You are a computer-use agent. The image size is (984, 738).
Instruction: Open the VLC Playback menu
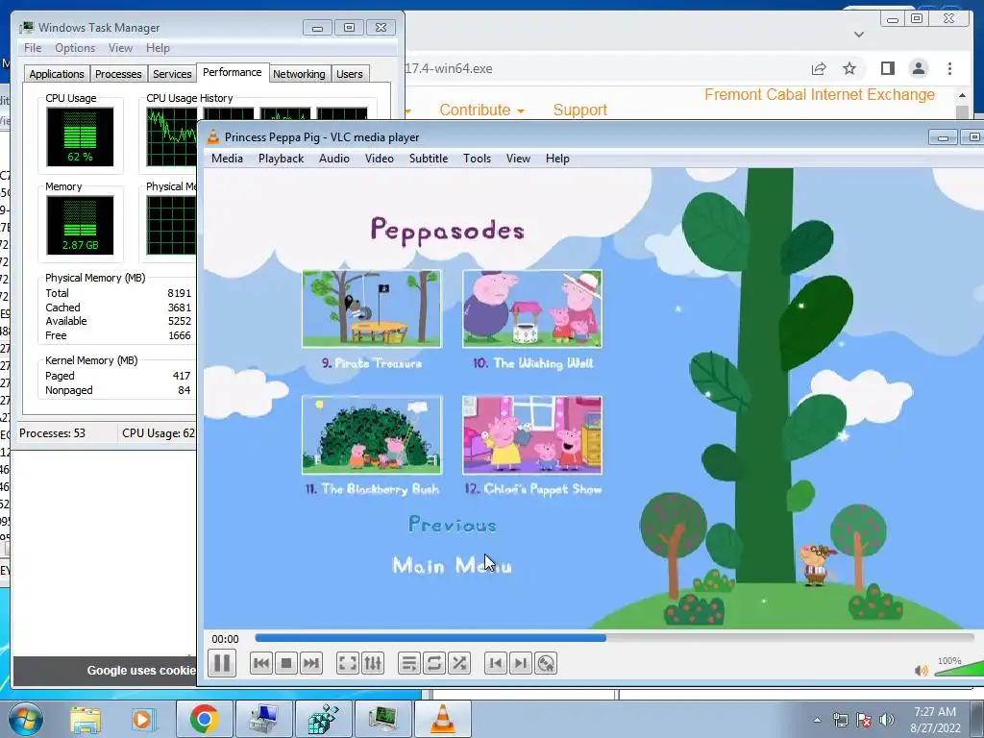coord(282,159)
